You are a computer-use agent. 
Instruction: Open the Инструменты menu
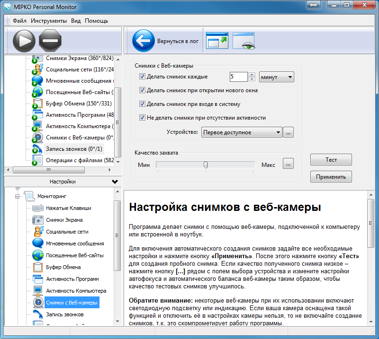(49, 21)
